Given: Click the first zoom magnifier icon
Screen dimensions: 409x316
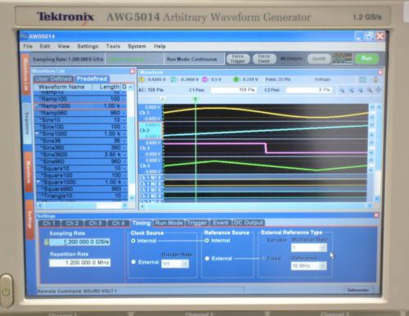Looking at the screenshot, I should [342, 90].
